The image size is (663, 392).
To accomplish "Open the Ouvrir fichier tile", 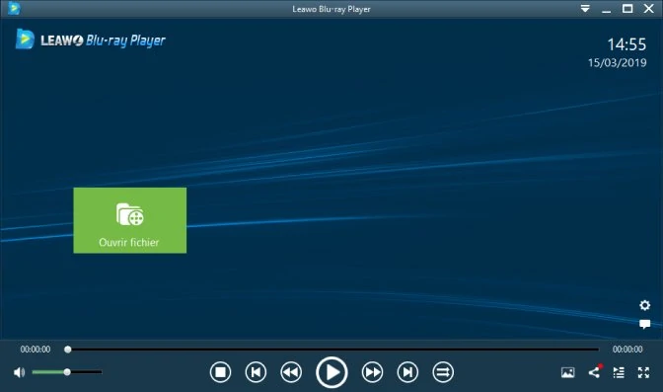I will [x=130, y=220].
